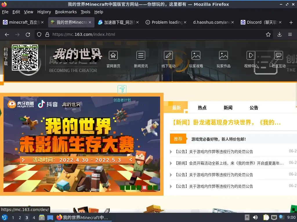The width and height of the screenshot is (297, 222).
Task: Click the download QR code image
Action: [x=25, y=58]
